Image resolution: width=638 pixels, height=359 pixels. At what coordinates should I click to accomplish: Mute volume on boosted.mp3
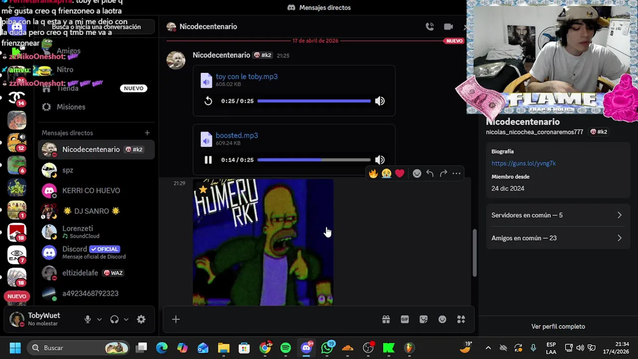click(380, 160)
